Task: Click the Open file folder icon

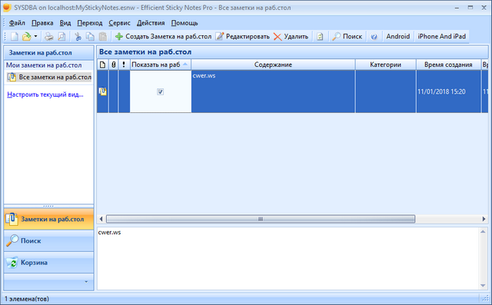Action: point(27,37)
